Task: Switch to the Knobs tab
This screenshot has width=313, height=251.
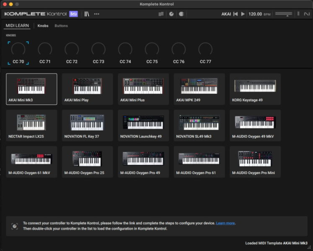Action: pos(43,26)
